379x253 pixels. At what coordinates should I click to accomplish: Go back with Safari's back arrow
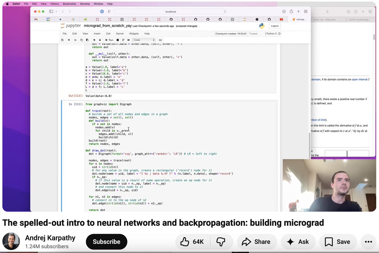63,11
